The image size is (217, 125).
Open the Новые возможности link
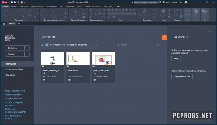pos(15,91)
